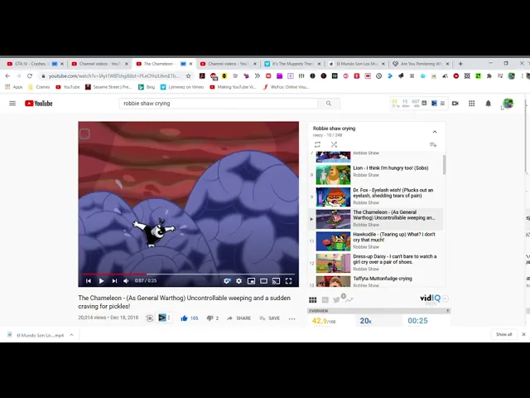Viewport: 530px width, 398px height.
Task: Open the YouTube hamburger guide menu
Action: pyautogui.click(x=12, y=103)
